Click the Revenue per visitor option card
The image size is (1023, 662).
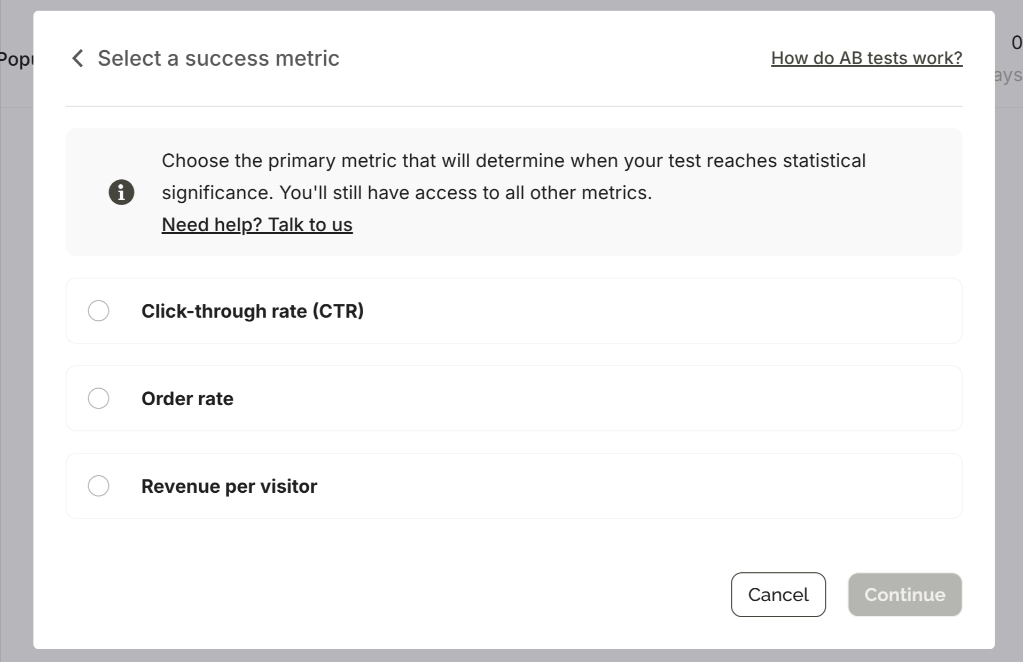(x=513, y=485)
